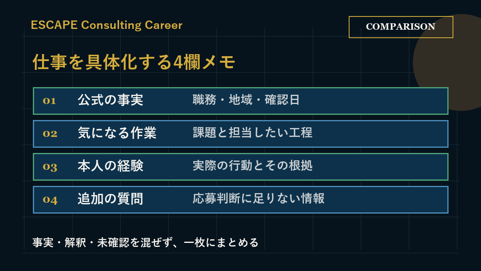This screenshot has width=481, height=271.
Task: Click the 職務・地域・確認日 description text
Action: [x=246, y=100]
